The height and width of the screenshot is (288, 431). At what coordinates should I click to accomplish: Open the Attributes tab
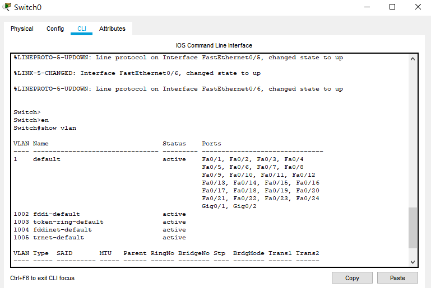(x=112, y=29)
